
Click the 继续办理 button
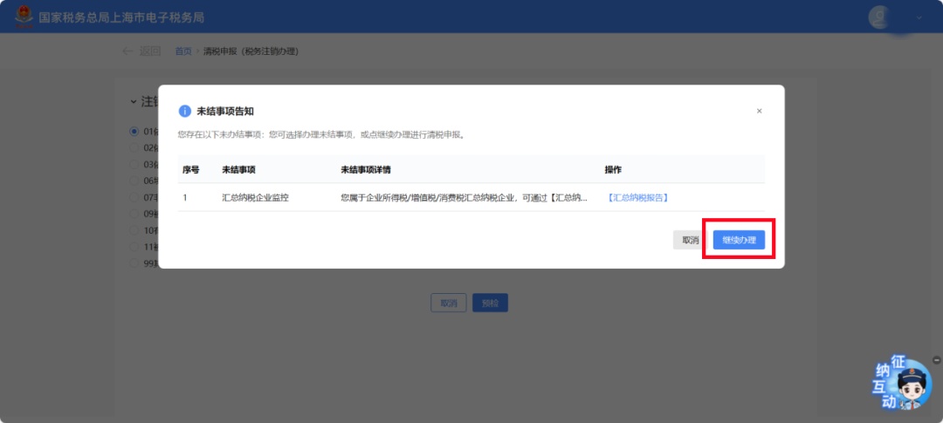pyautogui.click(x=739, y=240)
